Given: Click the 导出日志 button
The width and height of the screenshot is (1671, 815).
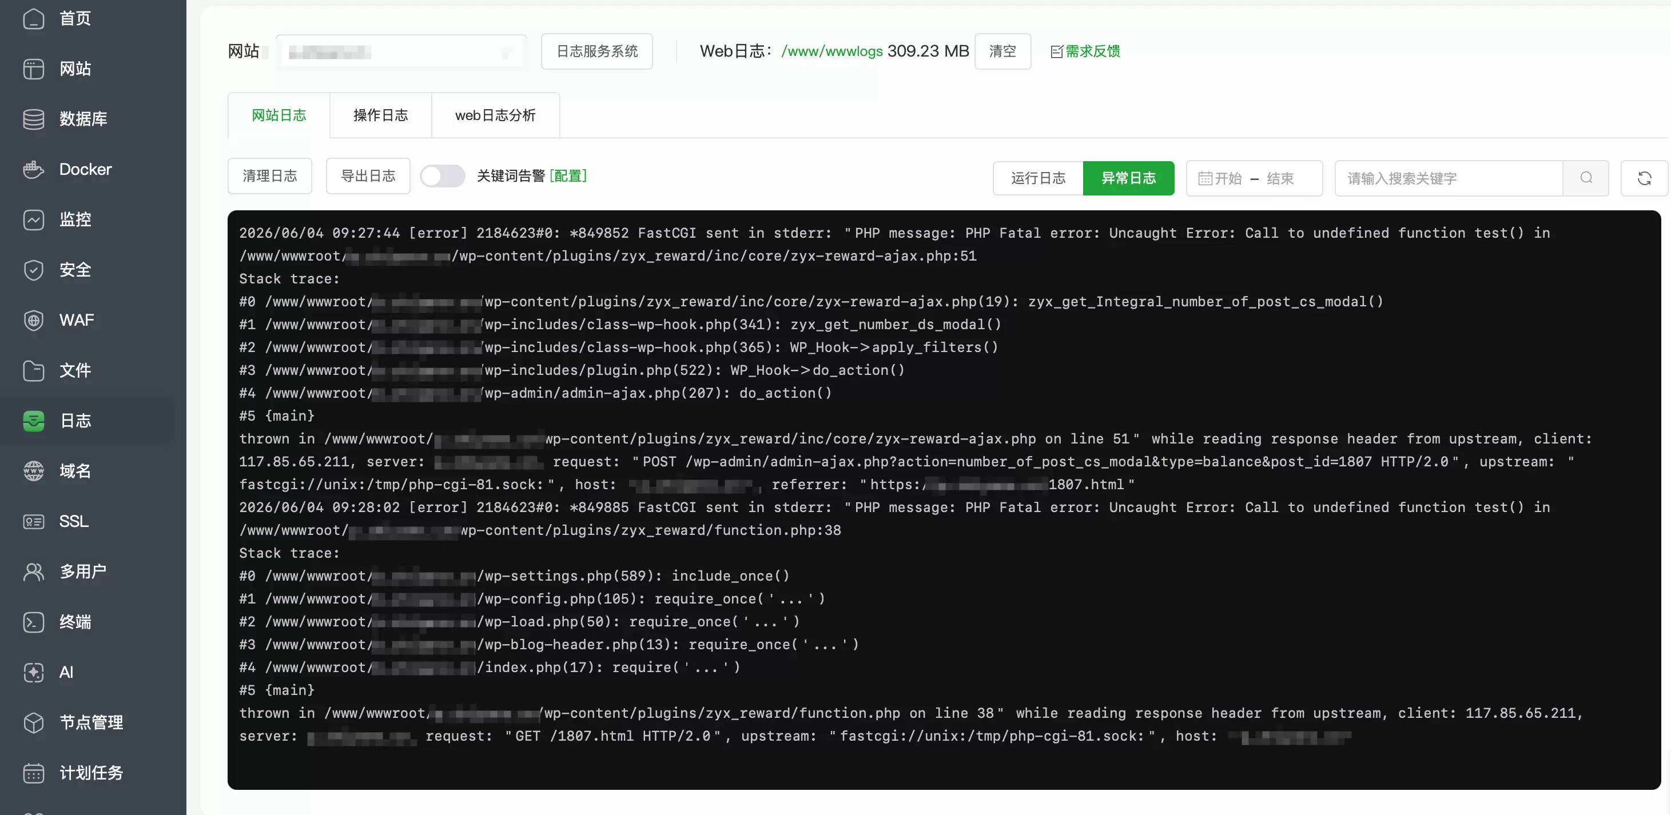Looking at the screenshot, I should [x=368, y=175].
